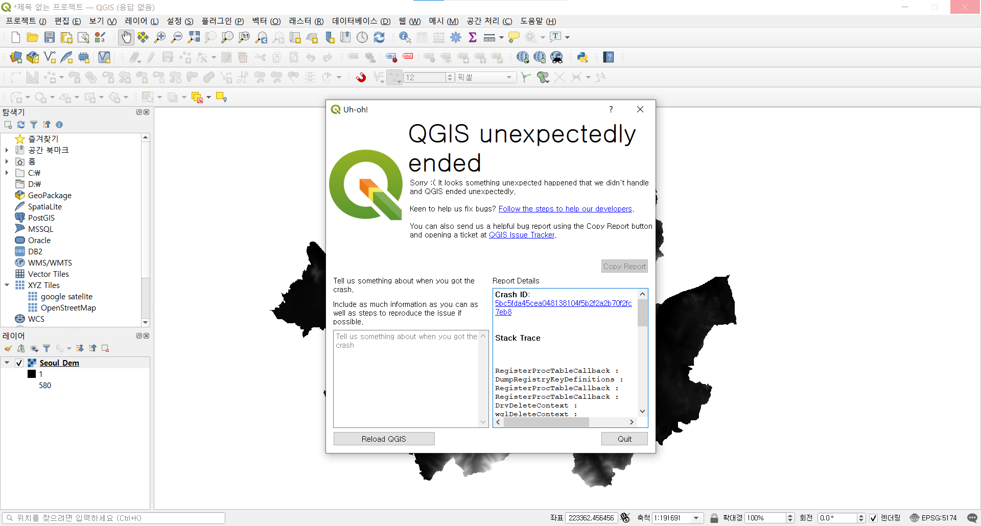Screen dimensions: 981x526
Task: Open the 플러그인 menu
Action: point(222,21)
